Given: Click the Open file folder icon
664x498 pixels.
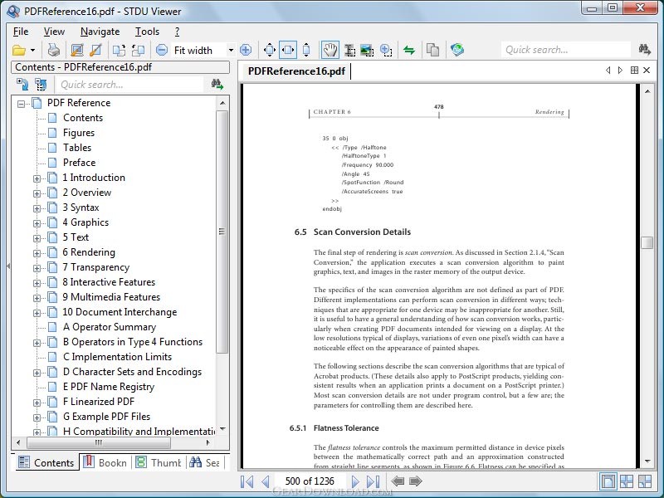Looking at the screenshot, I should pos(18,51).
